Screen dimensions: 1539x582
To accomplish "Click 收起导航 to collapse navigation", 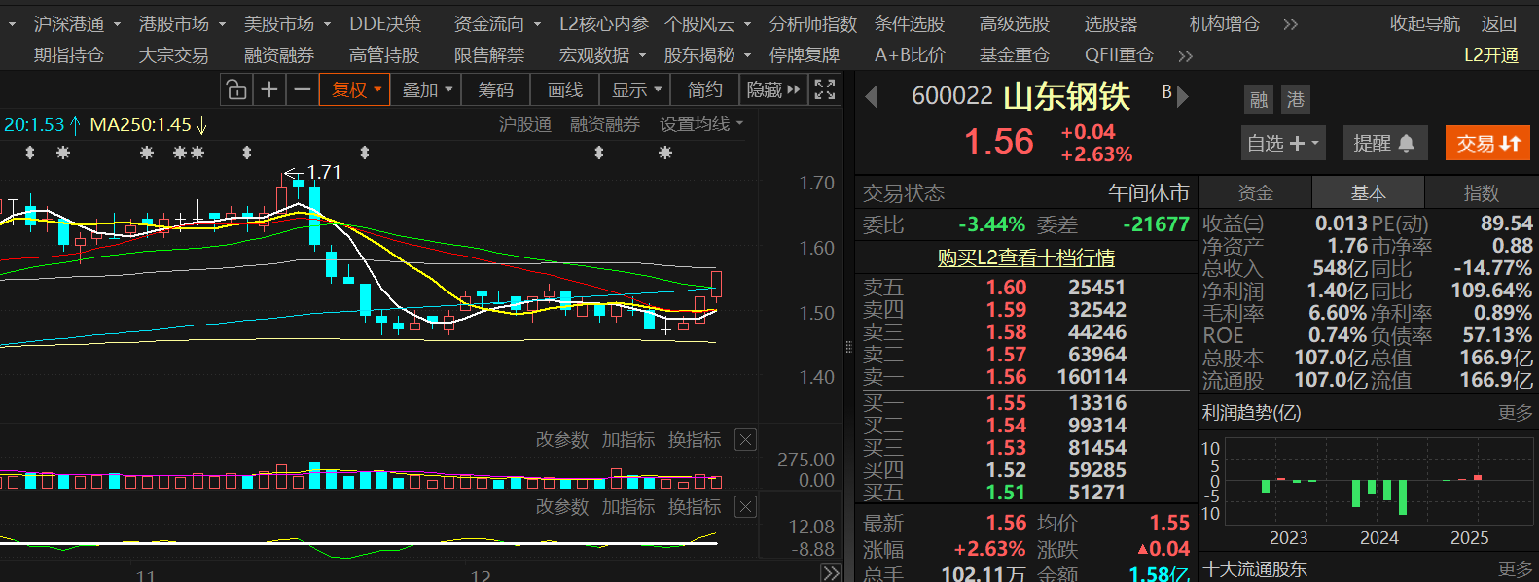I will click(x=1424, y=24).
